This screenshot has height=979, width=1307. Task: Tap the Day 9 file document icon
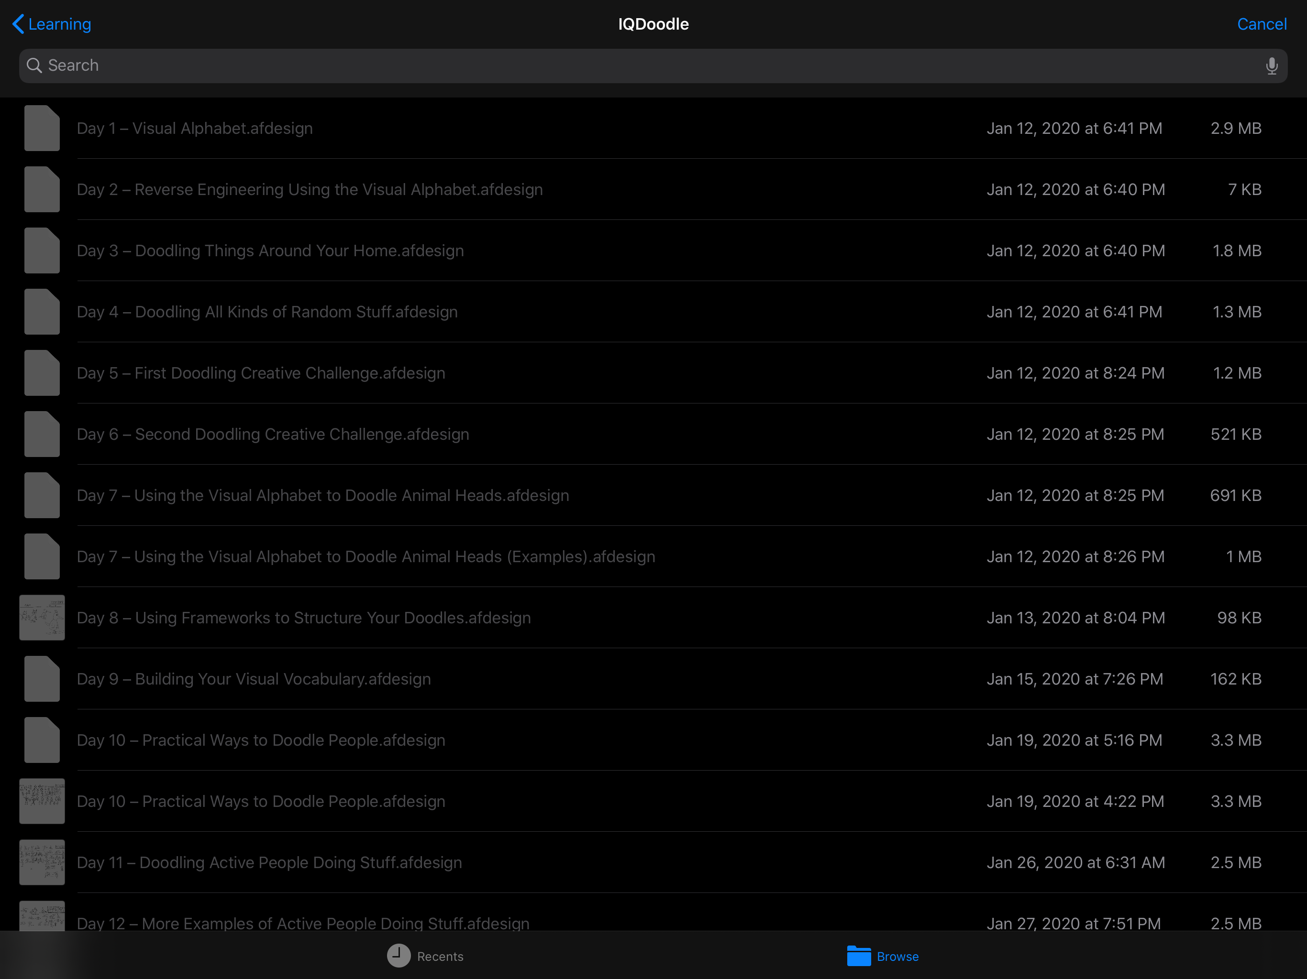coord(42,679)
